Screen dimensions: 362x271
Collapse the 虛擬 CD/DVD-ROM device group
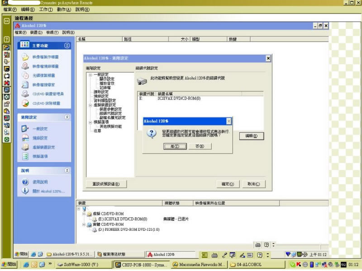84,214
